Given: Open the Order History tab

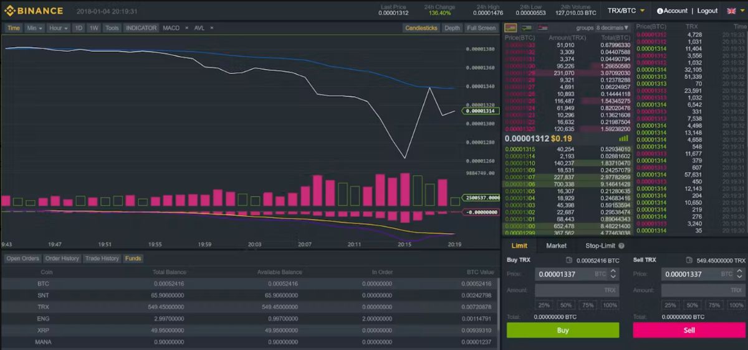Looking at the screenshot, I should pyautogui.click(x=62, y=259).
